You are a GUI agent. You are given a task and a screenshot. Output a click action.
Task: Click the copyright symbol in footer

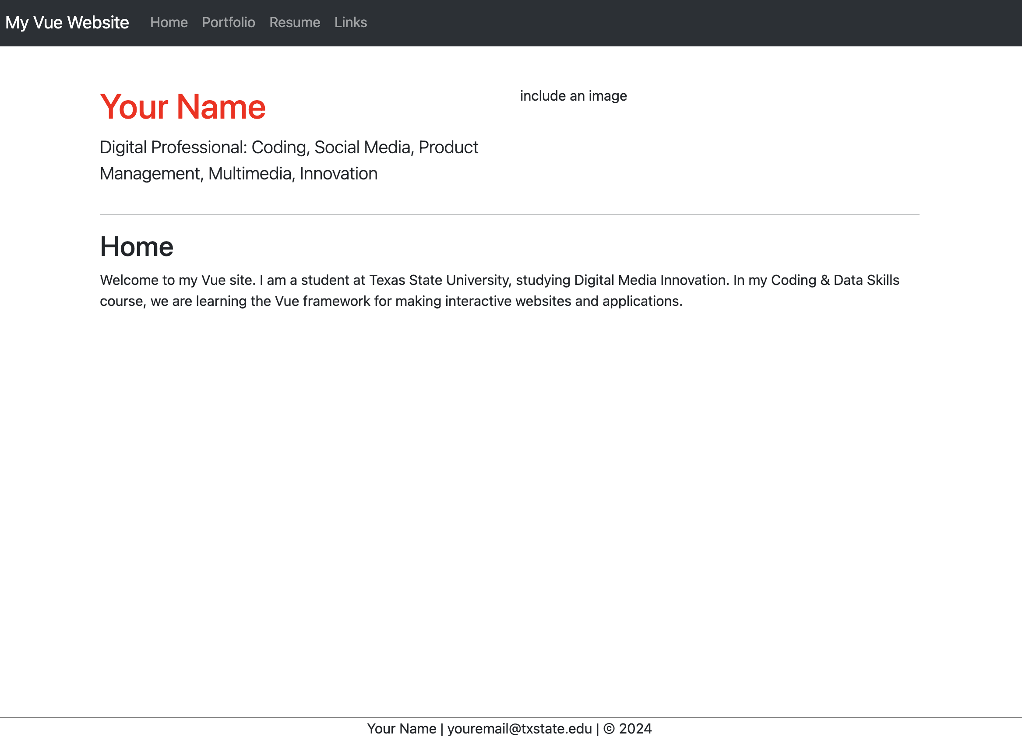pos(609,729)
